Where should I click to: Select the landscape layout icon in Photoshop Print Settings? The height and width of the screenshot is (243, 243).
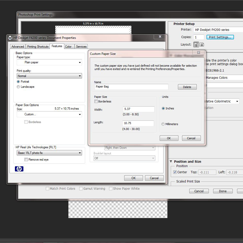(202, 45)
